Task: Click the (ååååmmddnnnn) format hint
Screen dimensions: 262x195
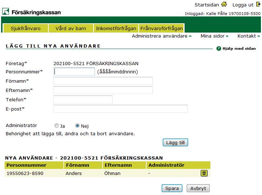Action: 118,72
